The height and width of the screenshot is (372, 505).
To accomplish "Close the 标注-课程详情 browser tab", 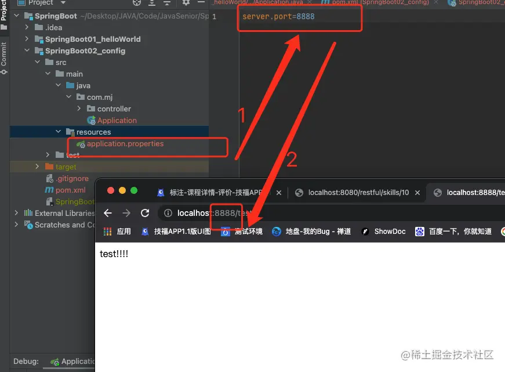I will point(279,193).
